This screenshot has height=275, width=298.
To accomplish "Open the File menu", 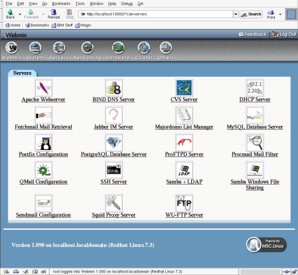I will coord(9,4).
